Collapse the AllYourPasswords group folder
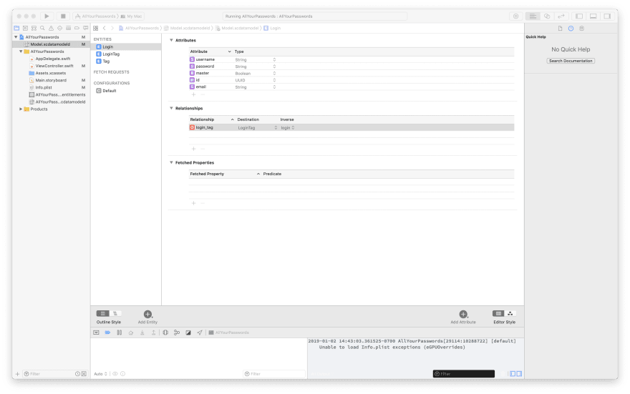The width and height of the screenshot is (630, 394). tap(21, 51)
